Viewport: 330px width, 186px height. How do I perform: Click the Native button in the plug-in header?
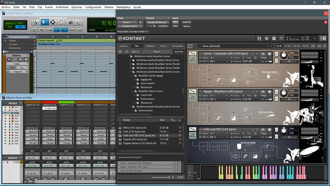point(186,26)
